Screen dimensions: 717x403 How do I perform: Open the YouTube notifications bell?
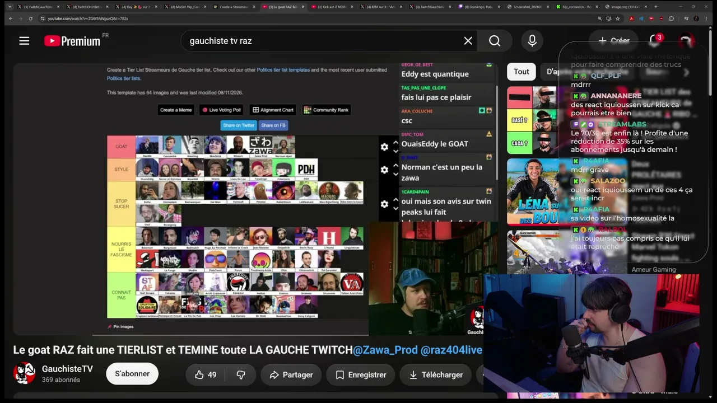[x=655, y=40]
